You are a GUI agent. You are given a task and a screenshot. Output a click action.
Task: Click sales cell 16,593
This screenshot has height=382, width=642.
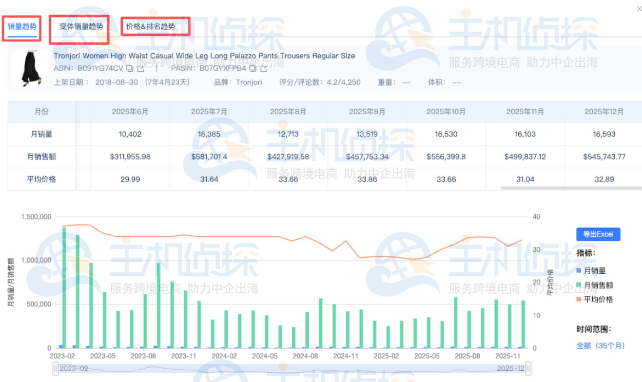(x=605, y=134)
